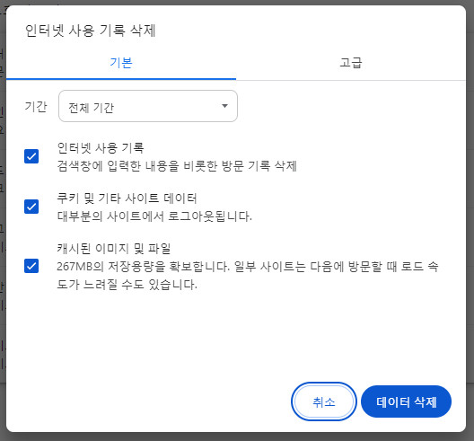
Task: Cancel with the 취소 button
Action: (324, 401)
